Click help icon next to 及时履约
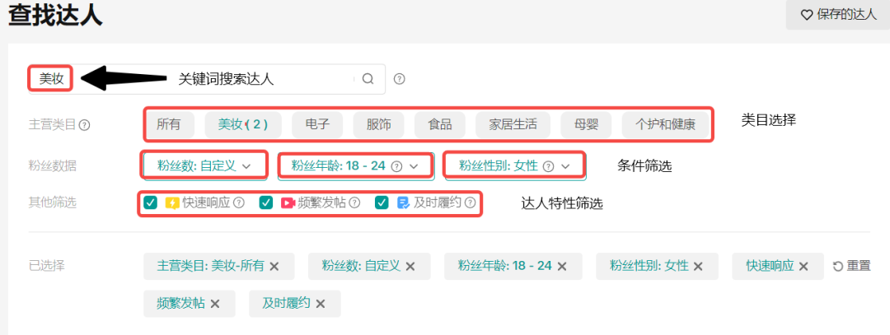Image resolution: width=890 pixels, height=335 pixels. (x=470, y=202)
